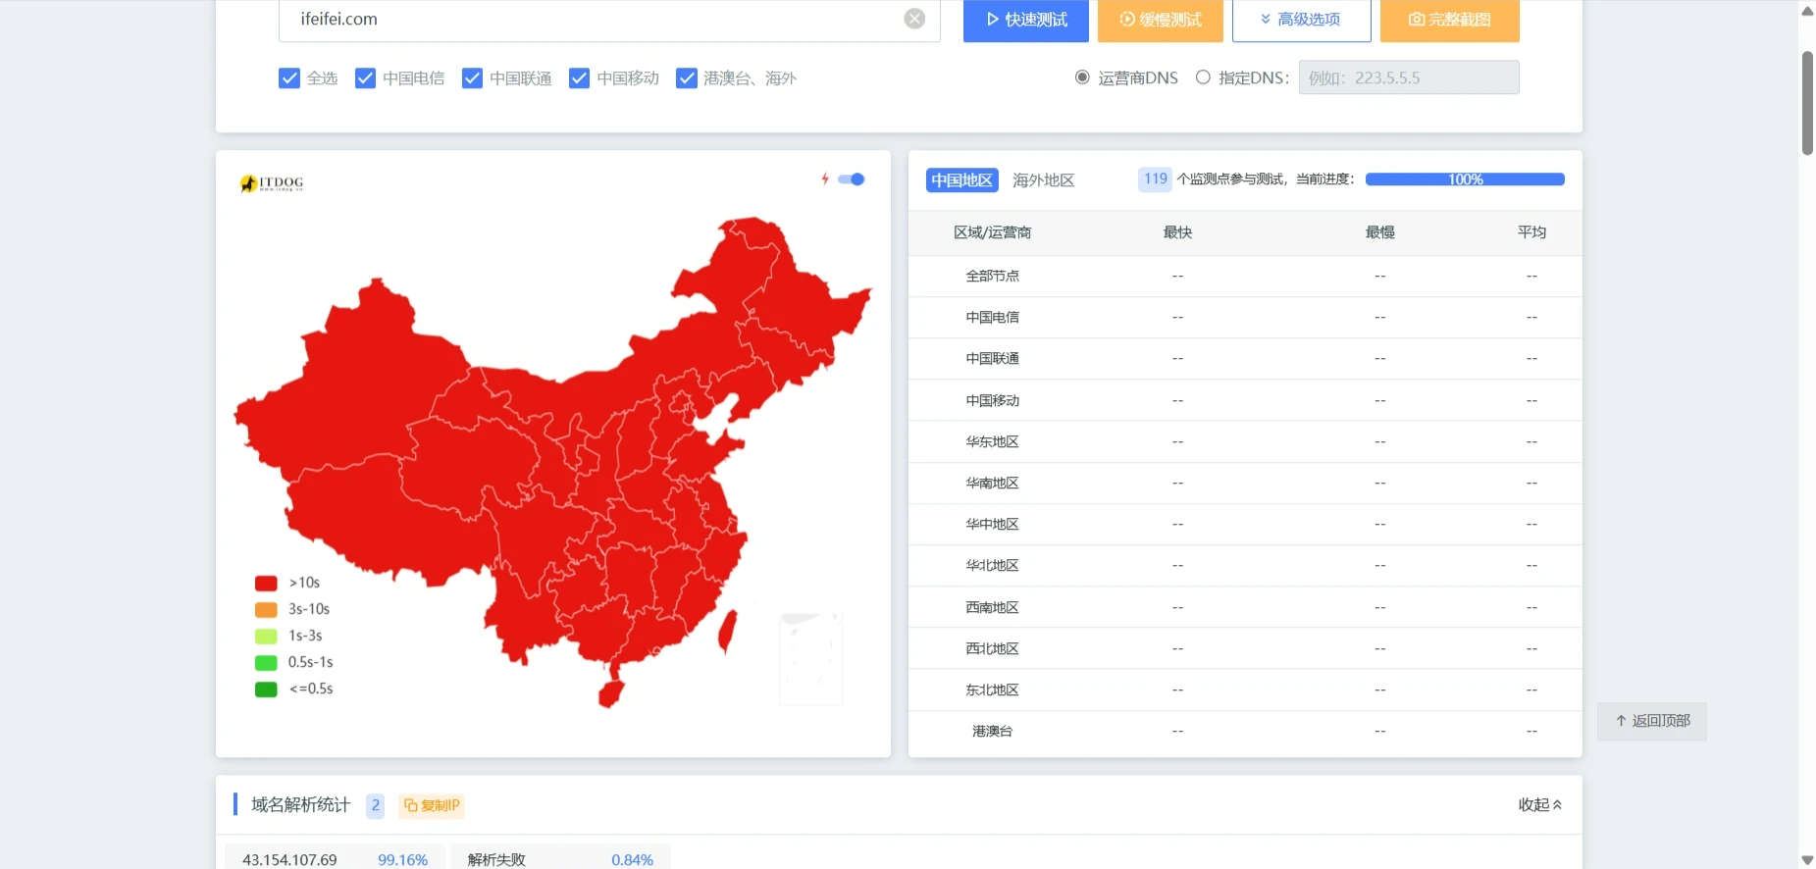Click the ITDOG logo on the map
The width and height of the screenshot is (1816, 869).
click(x=272, y=183)
